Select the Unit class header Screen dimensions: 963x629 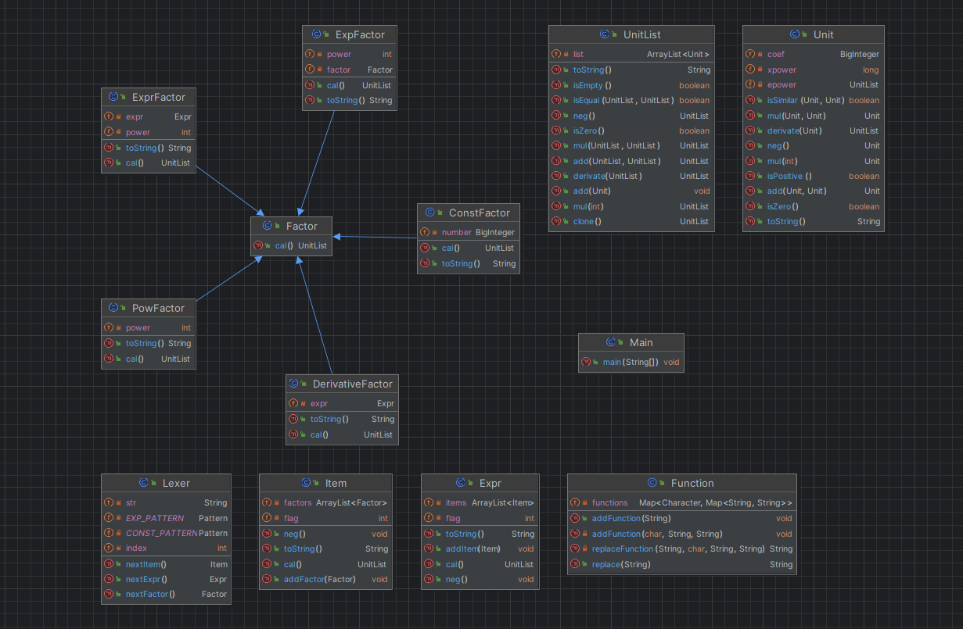pos(814,34)
